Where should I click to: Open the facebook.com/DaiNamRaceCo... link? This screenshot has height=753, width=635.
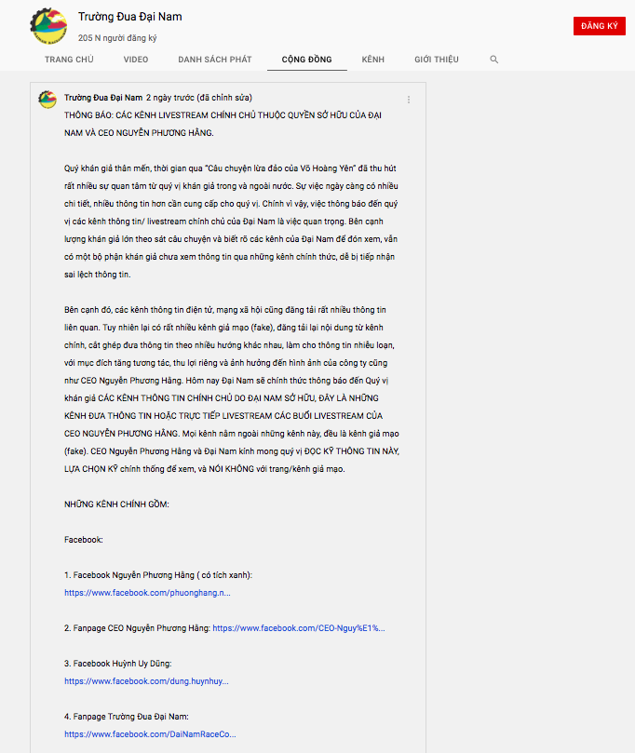pyautogui.click(x=150, y=733)
